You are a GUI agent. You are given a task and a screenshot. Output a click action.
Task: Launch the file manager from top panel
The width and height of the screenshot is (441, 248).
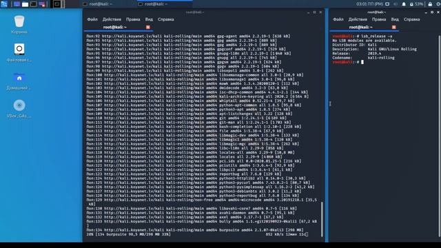click(25, 4)
